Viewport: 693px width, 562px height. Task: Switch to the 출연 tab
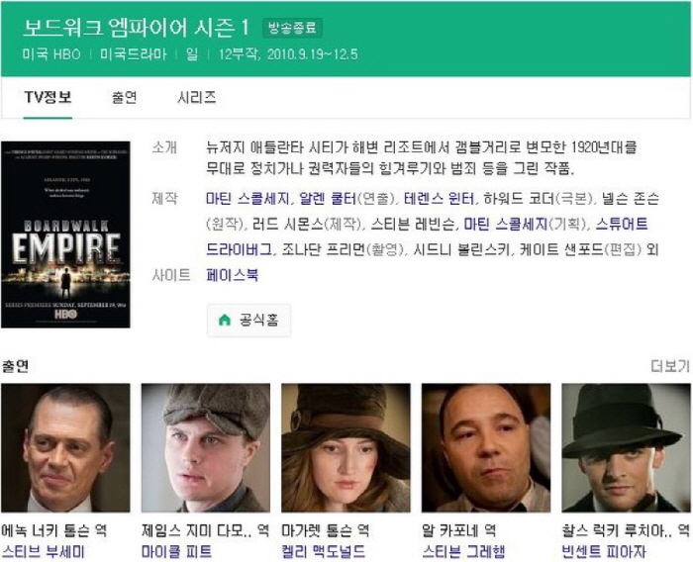125,97
